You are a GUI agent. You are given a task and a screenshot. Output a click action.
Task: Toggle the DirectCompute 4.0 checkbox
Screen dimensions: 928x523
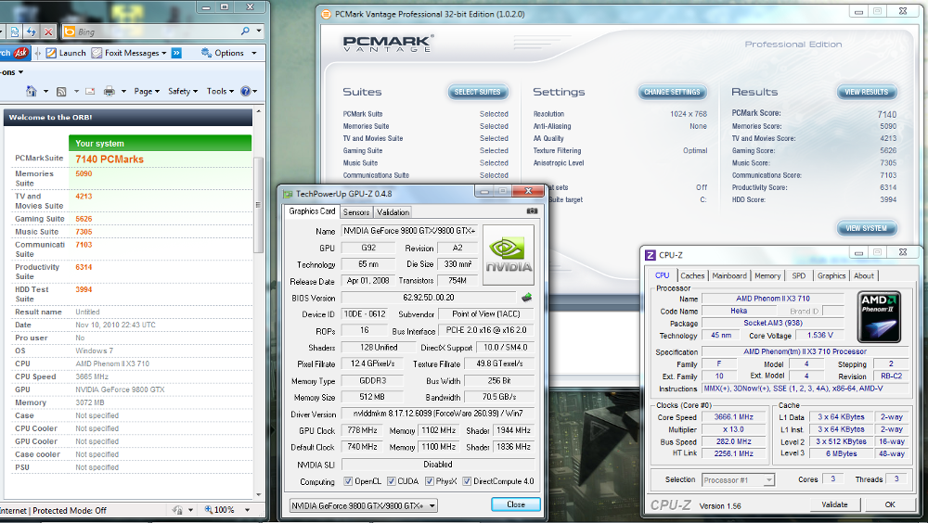click(x=467, y=481)
